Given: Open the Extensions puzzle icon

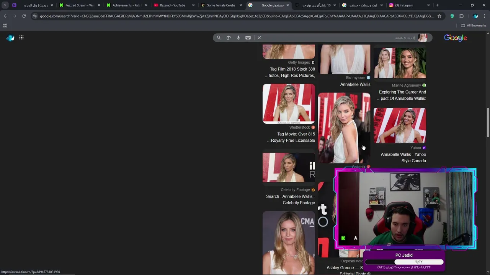Looking at the screenshot, I should point(461,16).
